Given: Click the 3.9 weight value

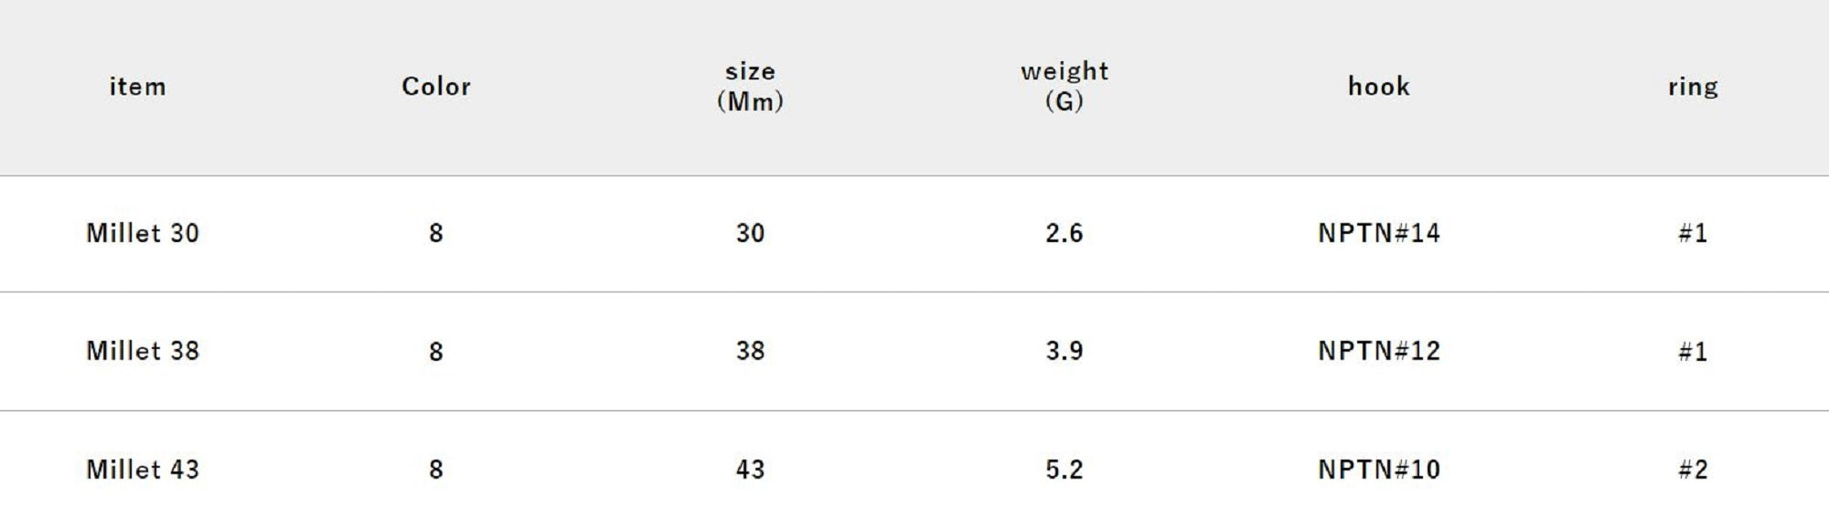Looking at the screenshot, I should point(1064,351).
